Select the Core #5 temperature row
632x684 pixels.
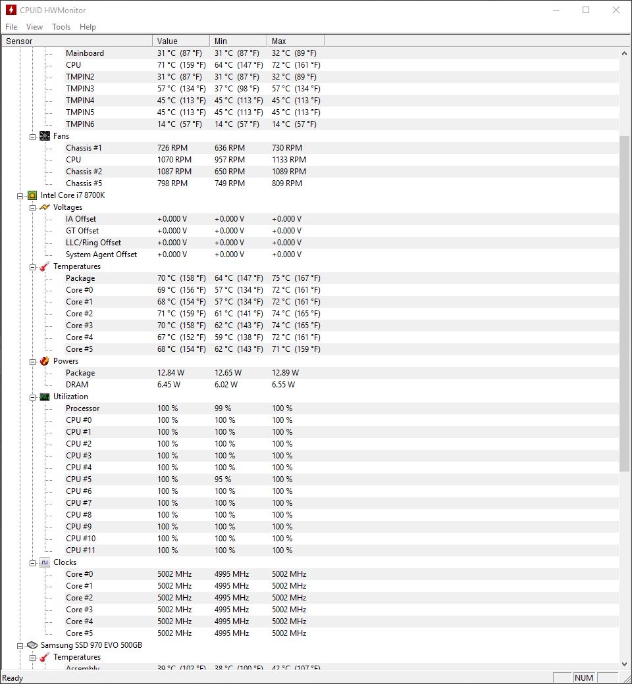tap(342, 349)
